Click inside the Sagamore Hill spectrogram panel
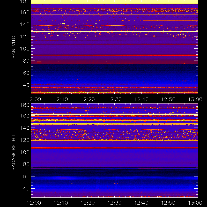This screenshot has width=207, height=207. pos(114,150)
